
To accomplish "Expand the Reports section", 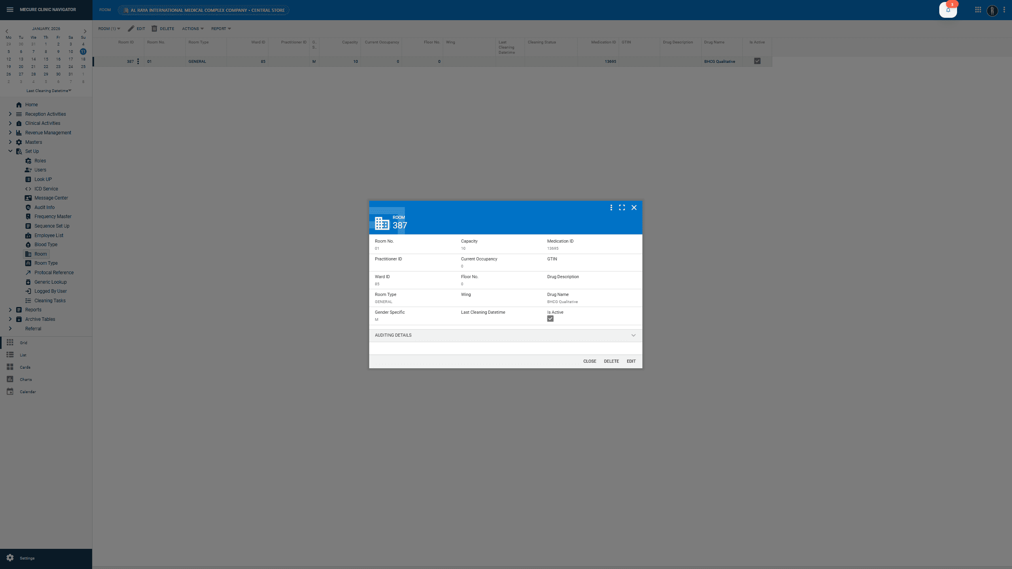I will 10,310.
